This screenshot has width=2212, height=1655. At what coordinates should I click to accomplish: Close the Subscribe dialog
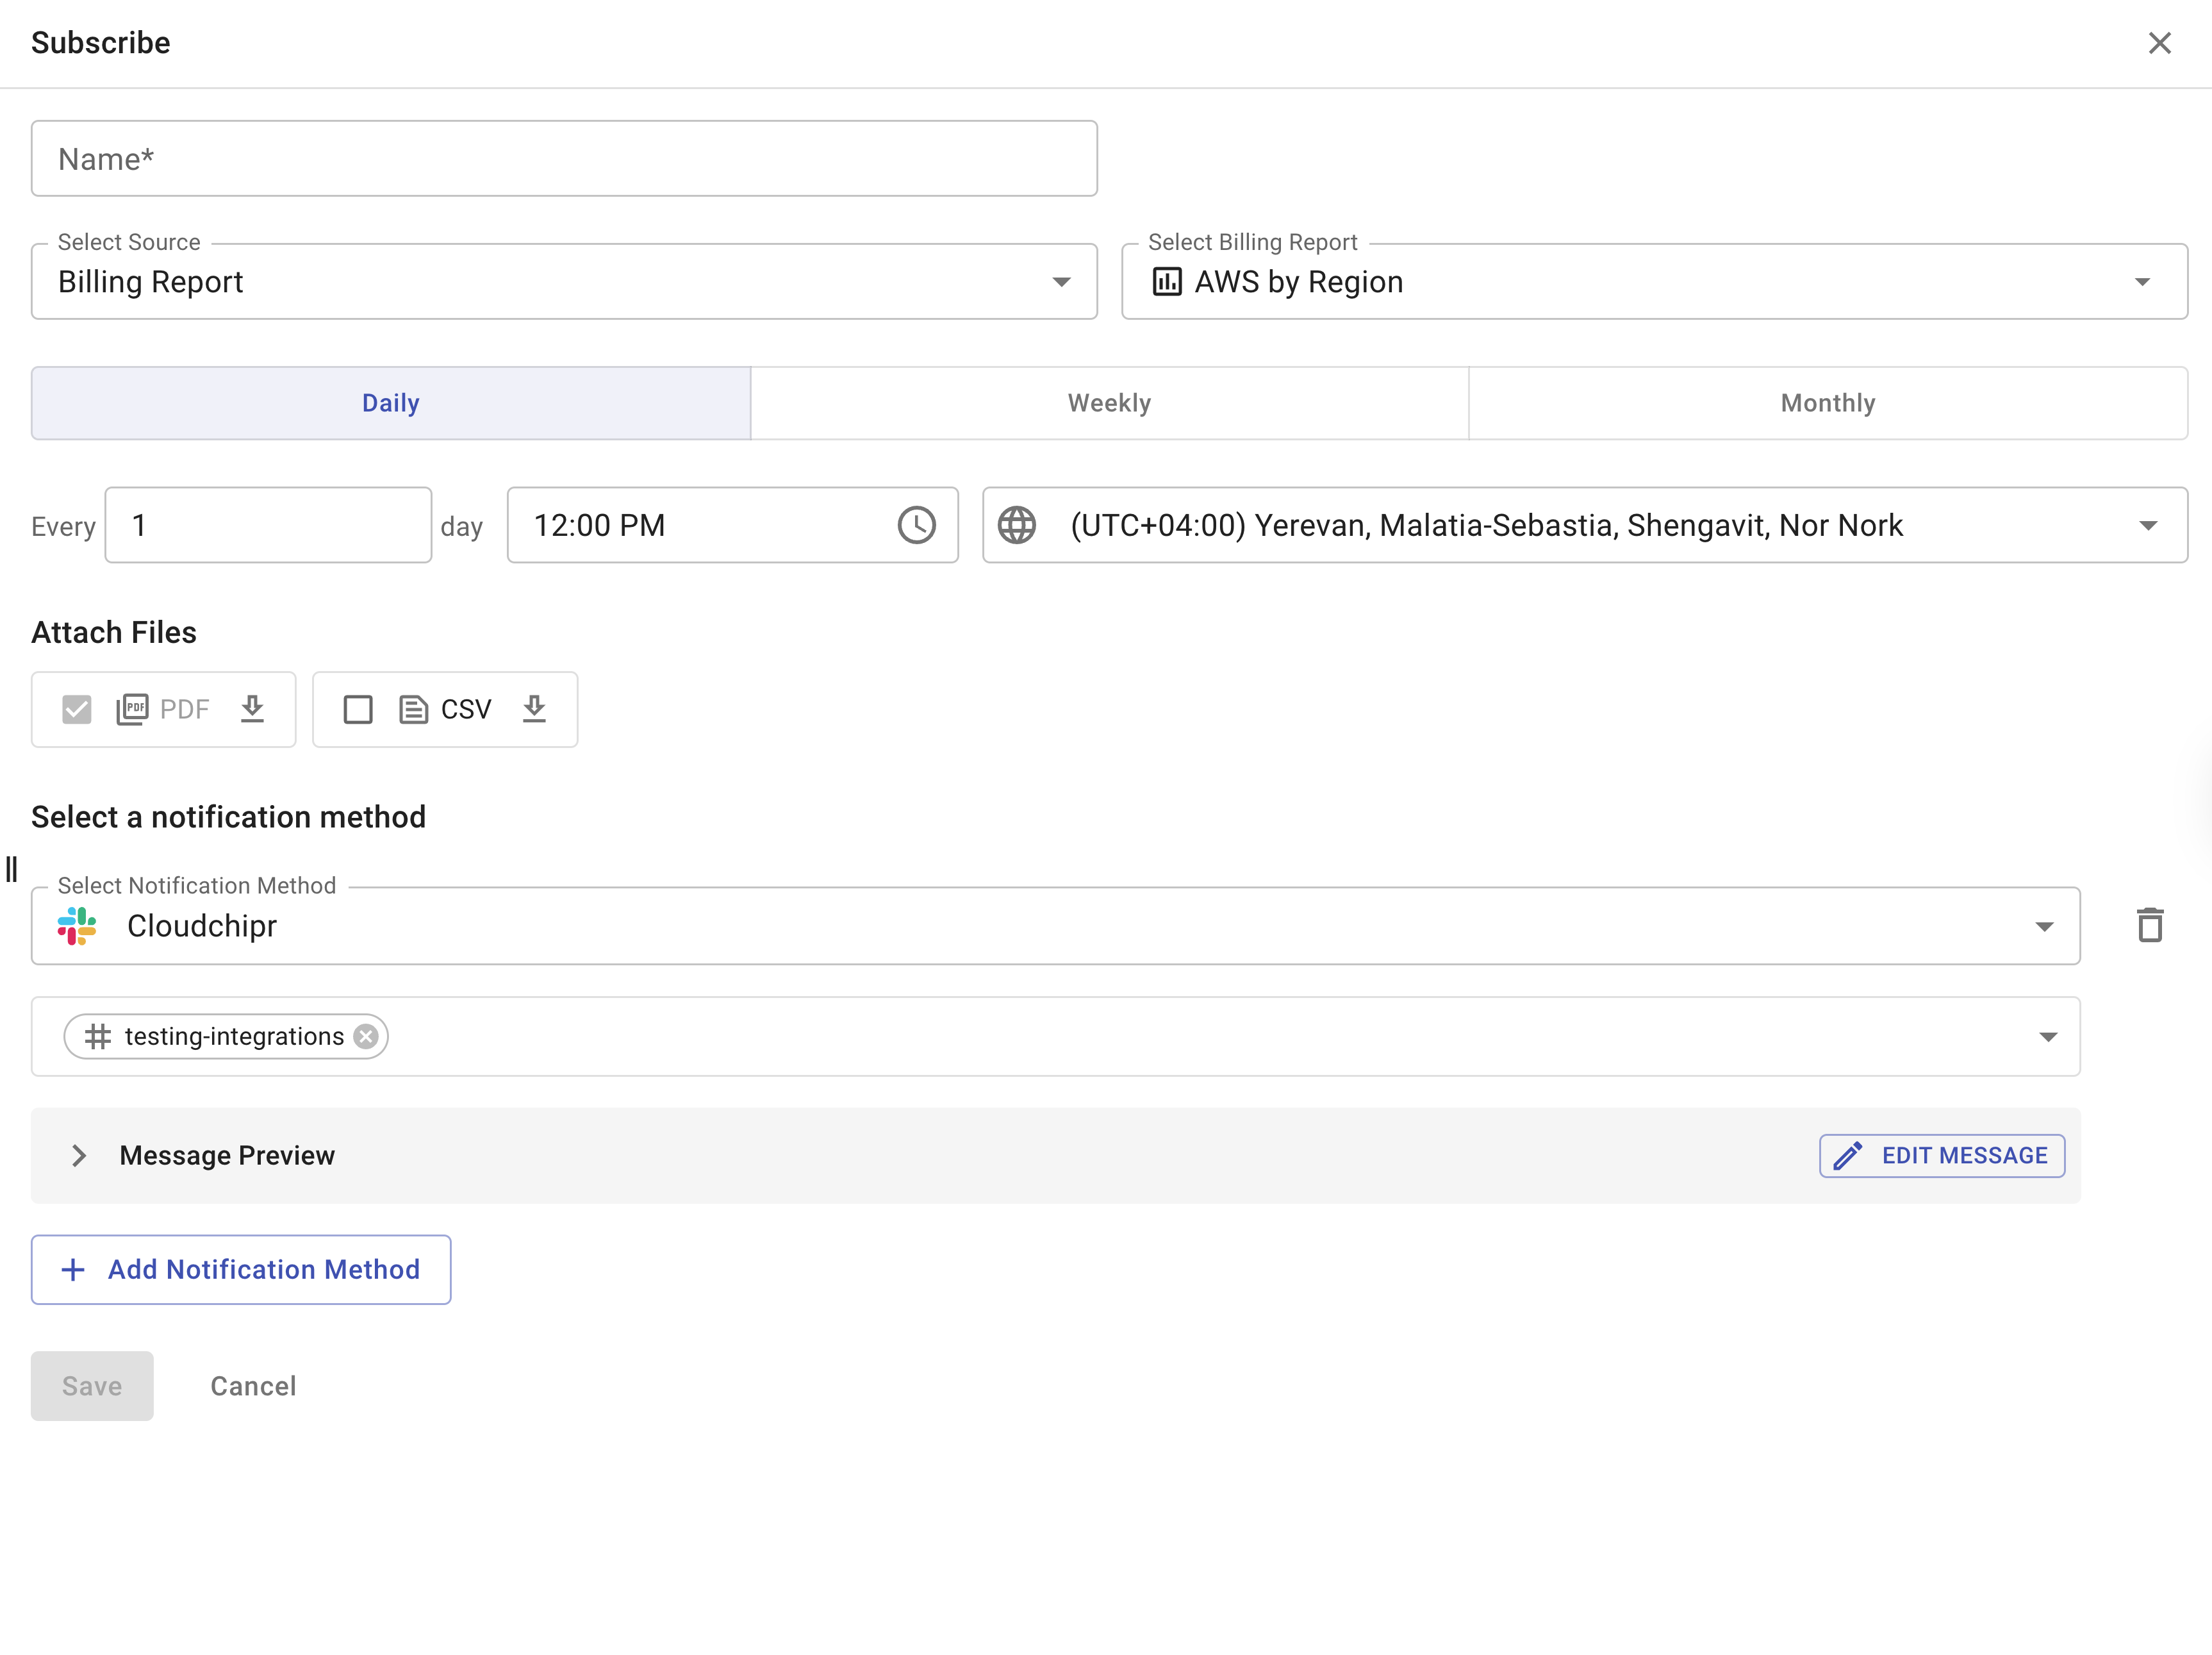click(2160, 43)
